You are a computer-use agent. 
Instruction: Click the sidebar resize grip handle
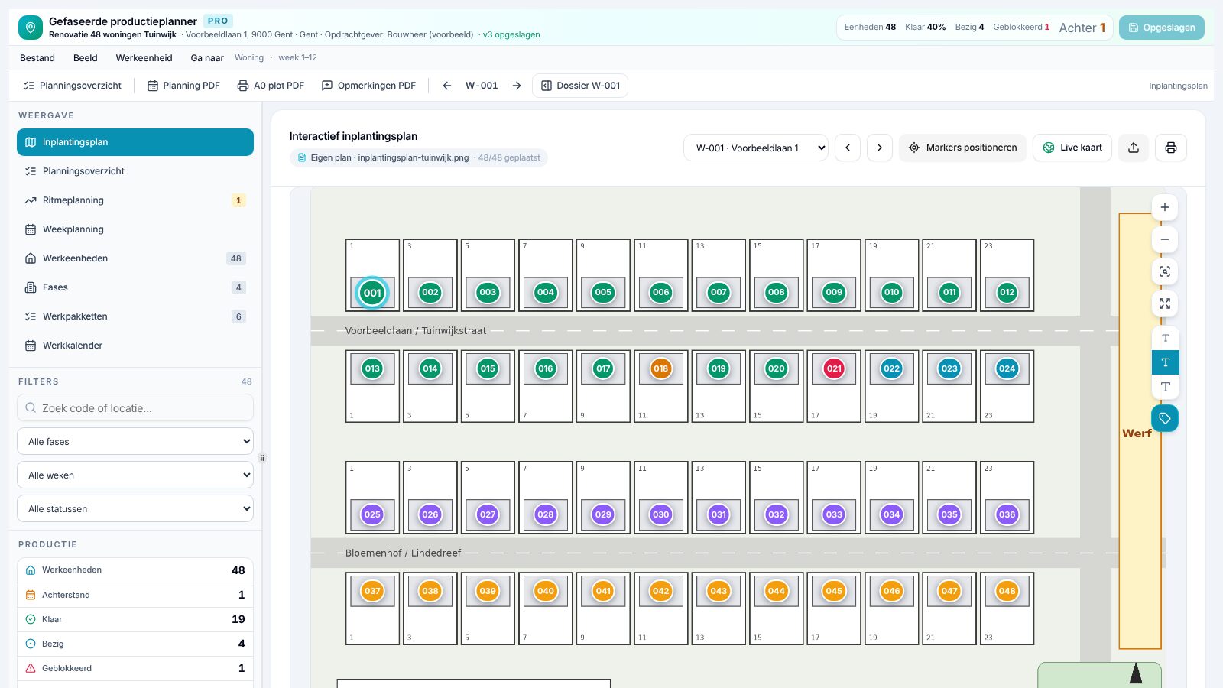tap(262, 458)
